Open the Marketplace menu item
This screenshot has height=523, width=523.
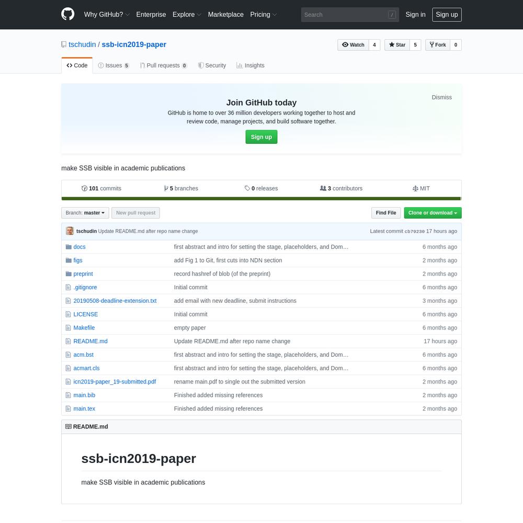pyautogui.click(x=226, y=15)
